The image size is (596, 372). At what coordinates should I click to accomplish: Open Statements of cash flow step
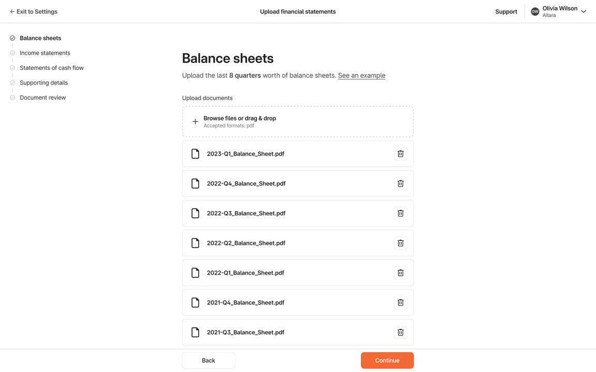tap(52, 68)
